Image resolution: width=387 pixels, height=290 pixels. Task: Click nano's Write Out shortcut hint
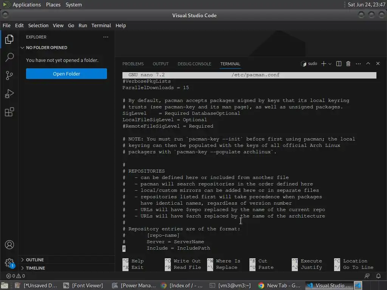pyautogui.click(x=183, y=261)
